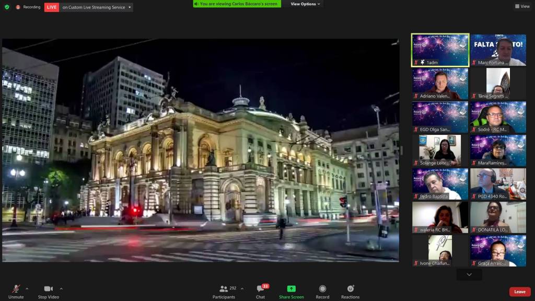Start recording with the Record icon
Viewport: 535px width, 301px height.
pos(322,289)
